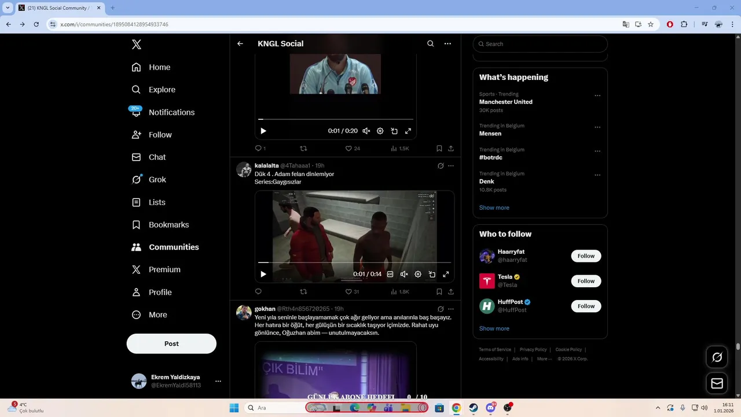Open the Lists page
The height and width of the screenshot is (417, 741).
tap(149, 202)
